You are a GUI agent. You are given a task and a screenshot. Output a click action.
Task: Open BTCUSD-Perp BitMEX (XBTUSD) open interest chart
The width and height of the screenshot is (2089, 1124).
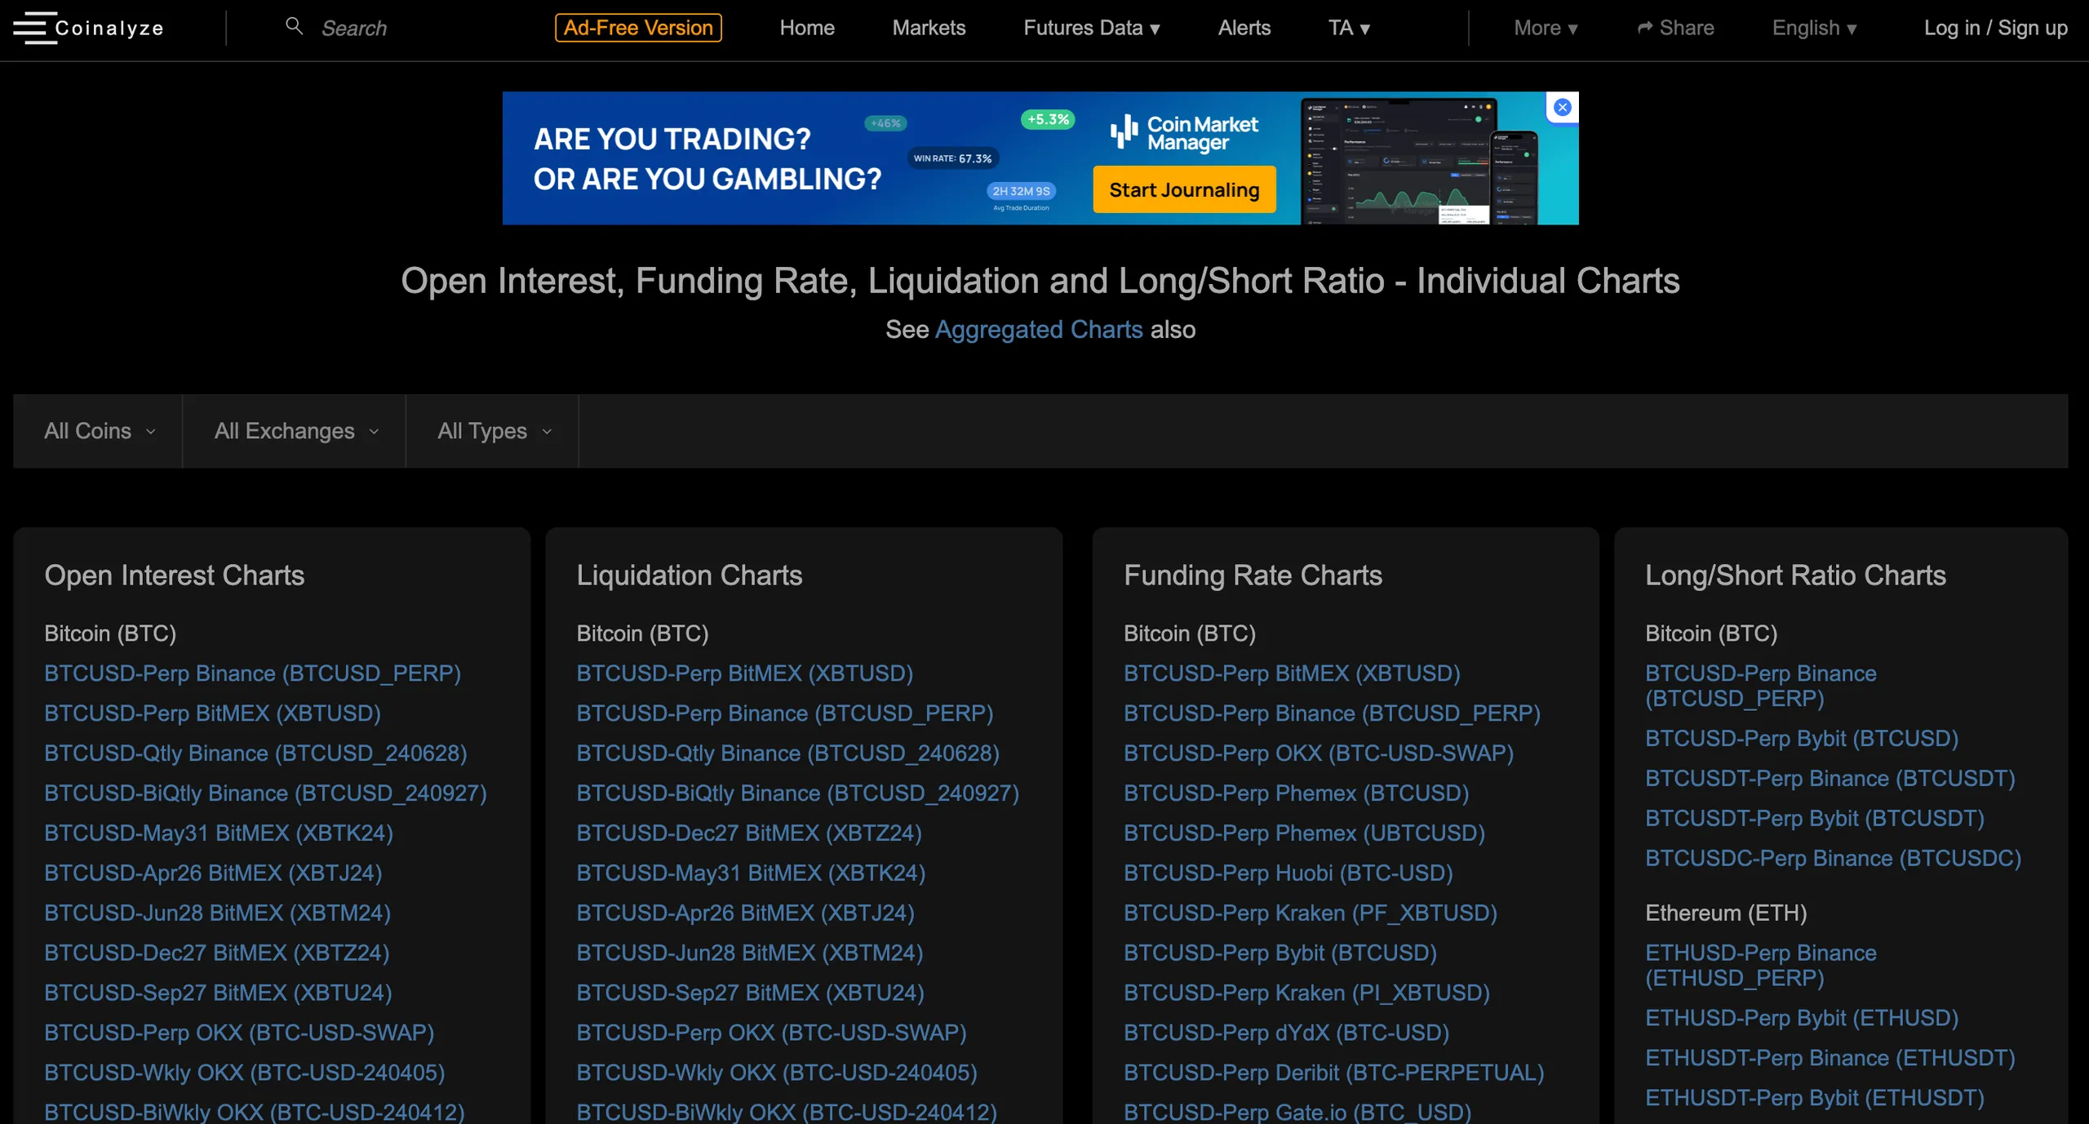click(212, 713)
